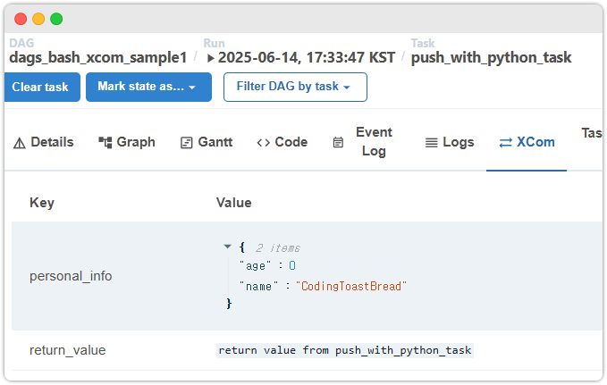
Task: Click the Event Log calendar icon
Action: (x=338, y=142)
